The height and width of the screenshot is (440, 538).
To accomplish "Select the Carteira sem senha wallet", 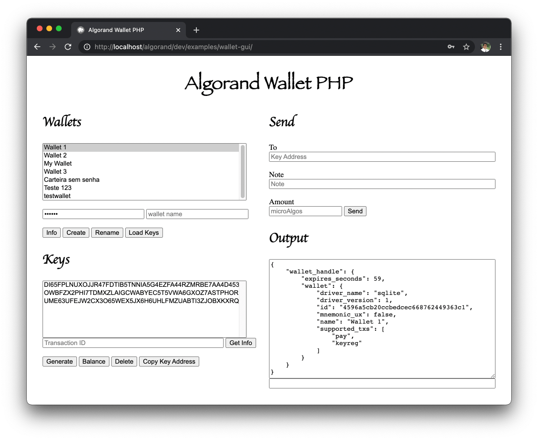I will (72, 179).
